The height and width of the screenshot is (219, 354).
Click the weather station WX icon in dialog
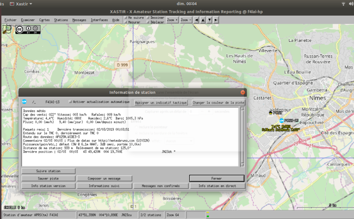pyautogui.click(x=24, y=102)
